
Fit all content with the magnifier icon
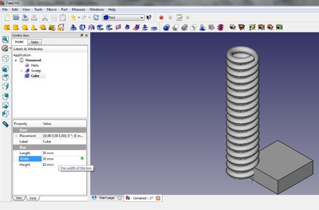(5, 40)
